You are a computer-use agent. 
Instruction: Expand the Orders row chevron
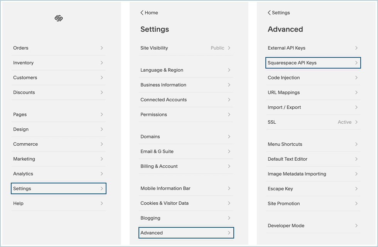(102, 48)
